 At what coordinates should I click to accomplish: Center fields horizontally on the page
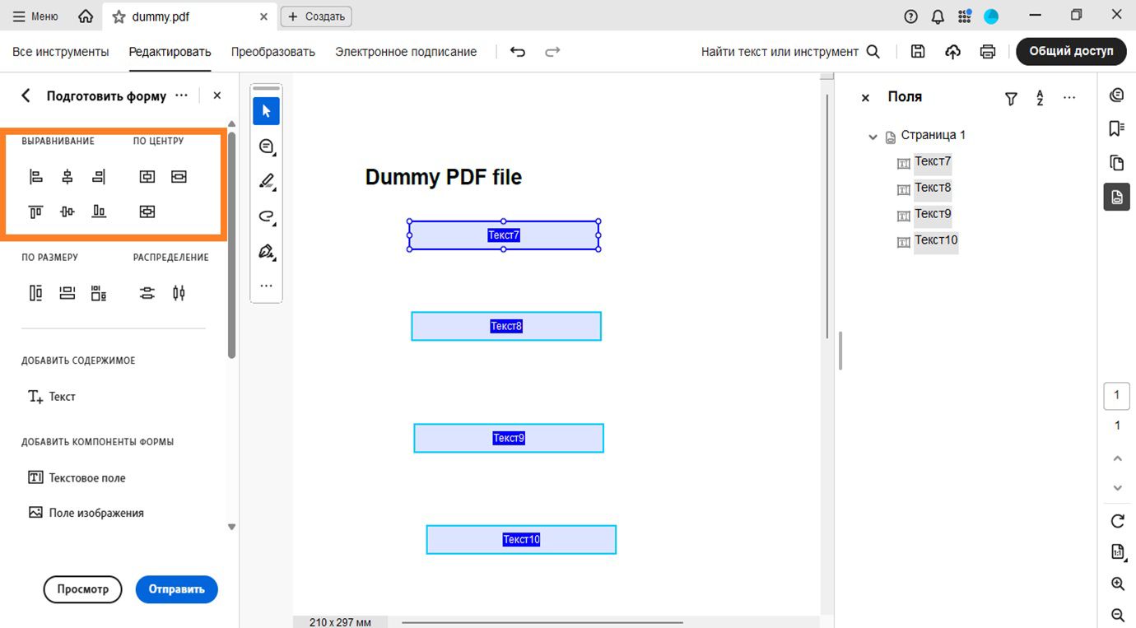pyautogui.click(x=179, y=176)
